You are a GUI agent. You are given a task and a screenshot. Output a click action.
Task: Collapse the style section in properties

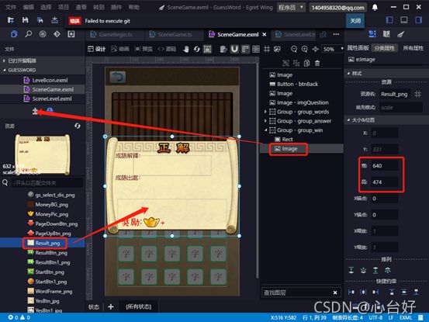348,73
